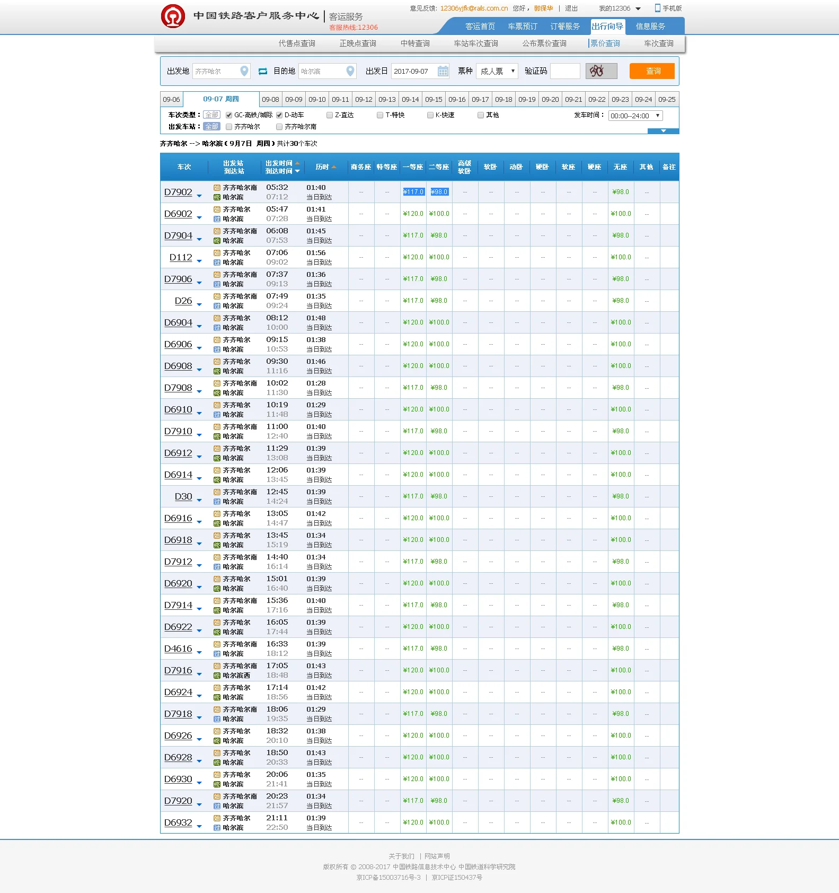Screen dimensions: 839x893
Task: Click the departure station location pin icon
Action: coord(244,71)
